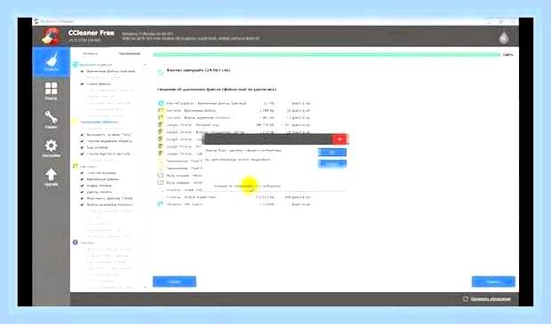Click the yellow Windows Explorer section icon
551x324 pixels.
click(75, 122)
